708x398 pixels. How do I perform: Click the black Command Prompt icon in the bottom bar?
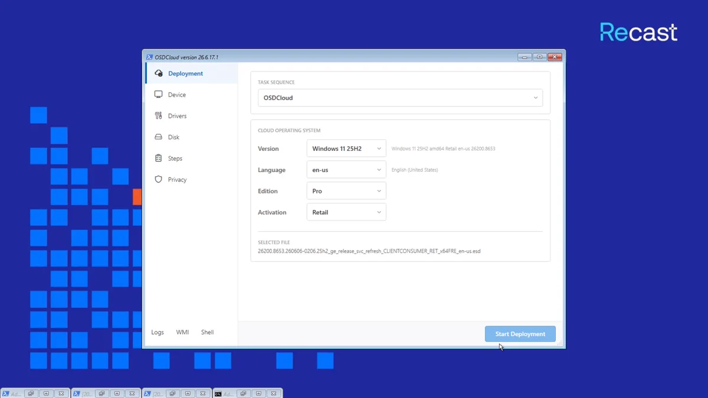[x=218, y=394]
